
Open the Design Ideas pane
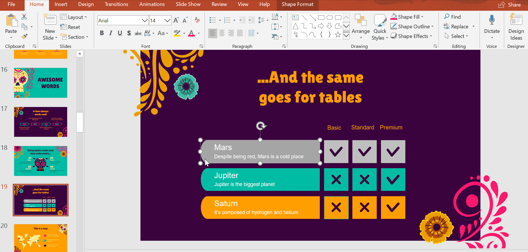tap(516, 27)
